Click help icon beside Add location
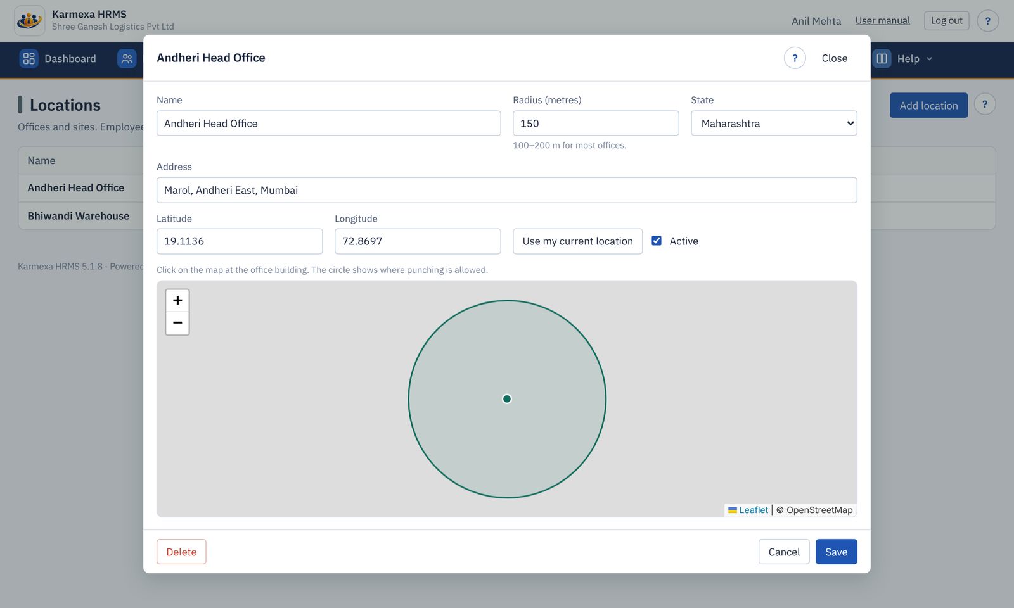This screenshot has width=1014, height=608. pos(984,104)
